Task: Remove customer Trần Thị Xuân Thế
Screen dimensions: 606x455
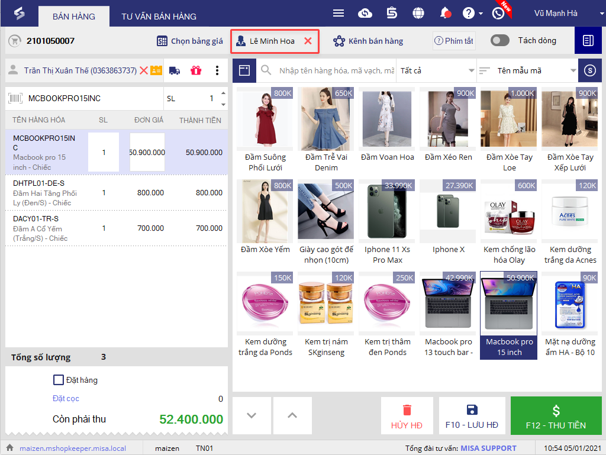Action: (x=143, y=70)
